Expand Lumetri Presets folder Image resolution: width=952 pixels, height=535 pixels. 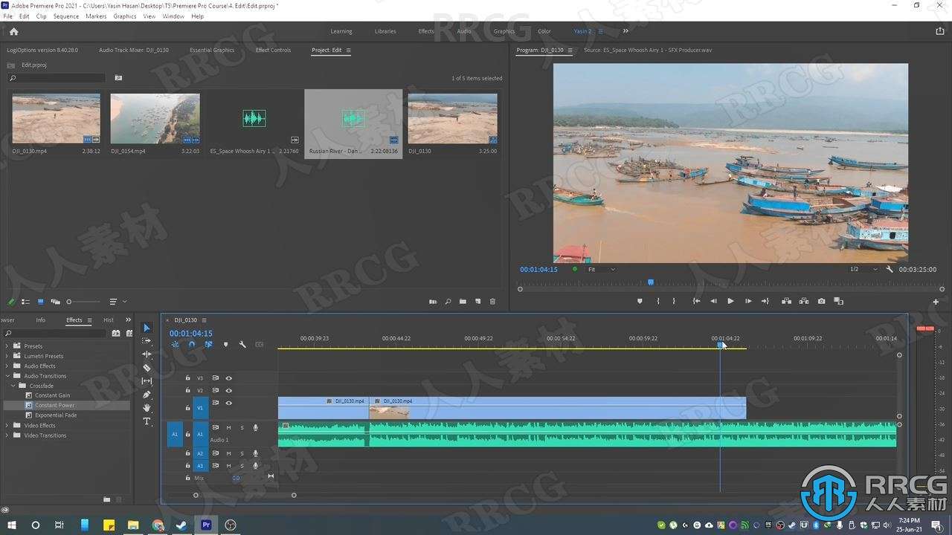tap(7, 356)
